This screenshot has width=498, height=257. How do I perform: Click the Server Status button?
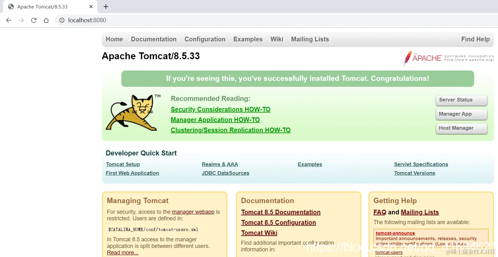[461, 100]
